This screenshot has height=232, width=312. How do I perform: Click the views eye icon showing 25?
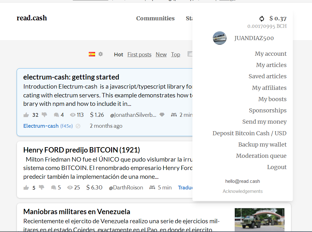tap(70, 188)
